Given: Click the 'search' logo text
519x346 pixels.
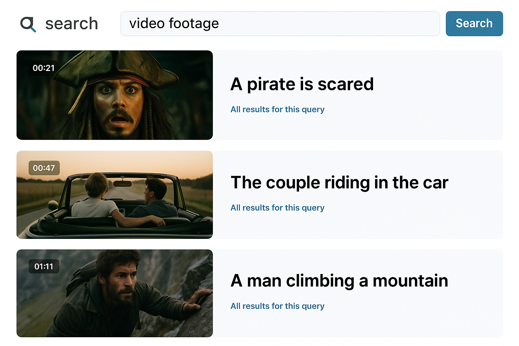Looking at the screenshot, I should pyautogui.click(x=71, y=23).
